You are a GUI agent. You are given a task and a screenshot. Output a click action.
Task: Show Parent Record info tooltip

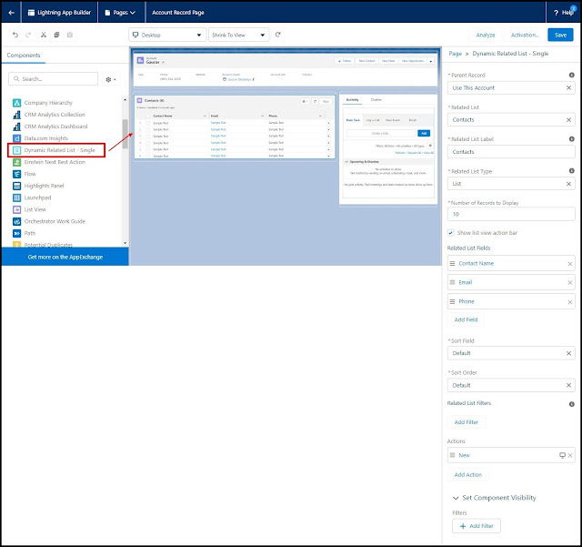pos(572,75)
